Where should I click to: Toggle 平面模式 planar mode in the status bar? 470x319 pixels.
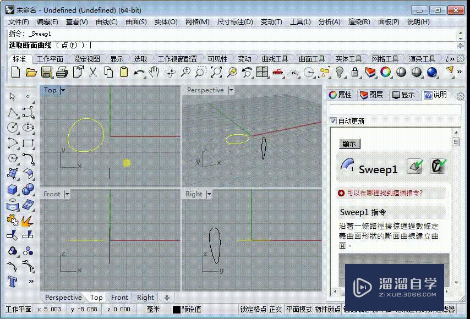(299, 309)
